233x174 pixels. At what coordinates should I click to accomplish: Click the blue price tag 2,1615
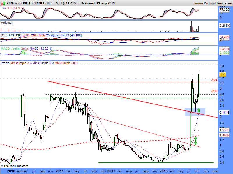pyautogui.click(x=224, y=113)
